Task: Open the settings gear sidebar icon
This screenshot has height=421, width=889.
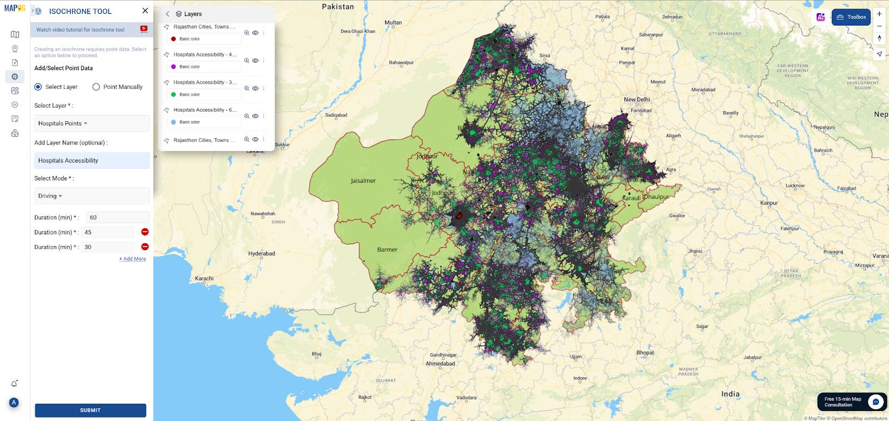Action: [15, 104]
